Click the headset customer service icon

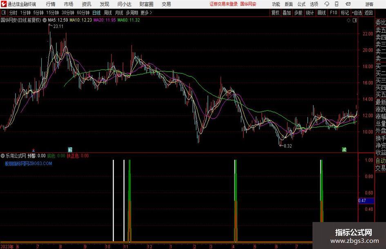click(x=327, y=4)
